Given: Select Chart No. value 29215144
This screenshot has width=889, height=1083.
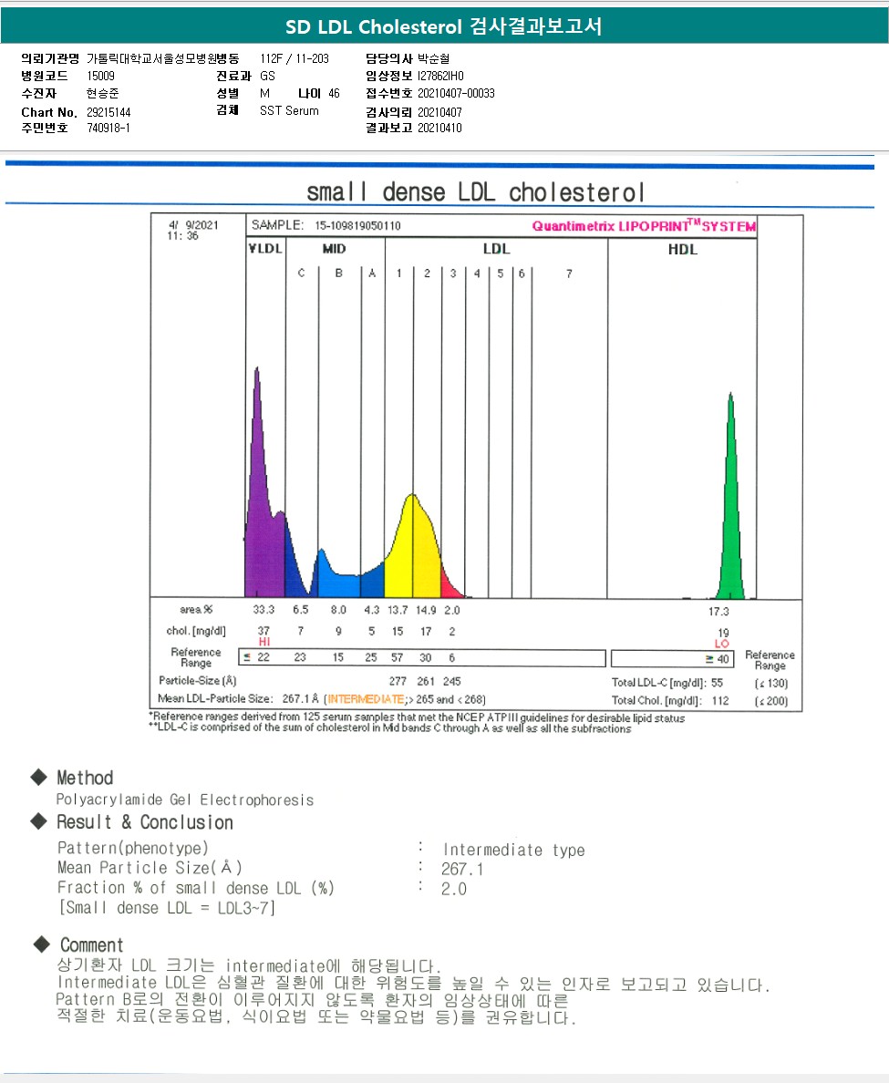Looking at the screenshot, I should coord(109,112).
